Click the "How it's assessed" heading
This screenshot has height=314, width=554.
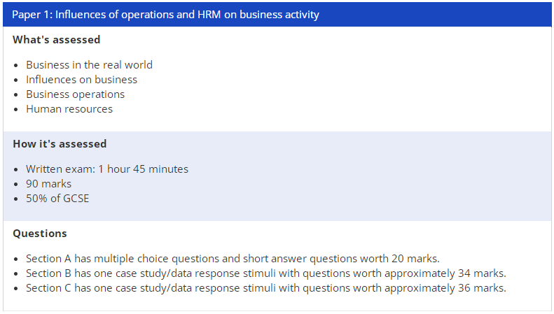pyautogui.click(x=60, y=144)
